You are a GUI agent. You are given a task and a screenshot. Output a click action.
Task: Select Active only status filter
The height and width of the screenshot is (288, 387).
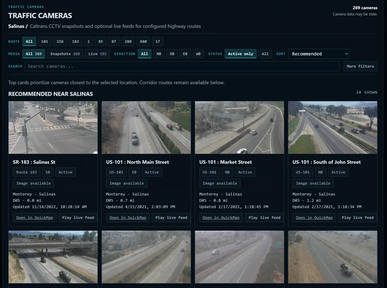[x=241, y=54]
